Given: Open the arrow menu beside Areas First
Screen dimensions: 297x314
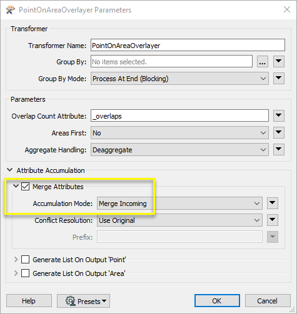Looking at the screenshot, I should (279, 132).
